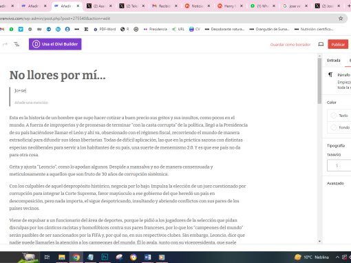The width and height of the screenshot is (351, 263).
Task: Click the paragraph starting Grita y ajusta
Action: (111, 170)
